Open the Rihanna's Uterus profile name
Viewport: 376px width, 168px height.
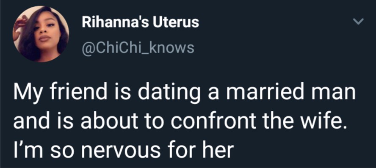point(141,22)
